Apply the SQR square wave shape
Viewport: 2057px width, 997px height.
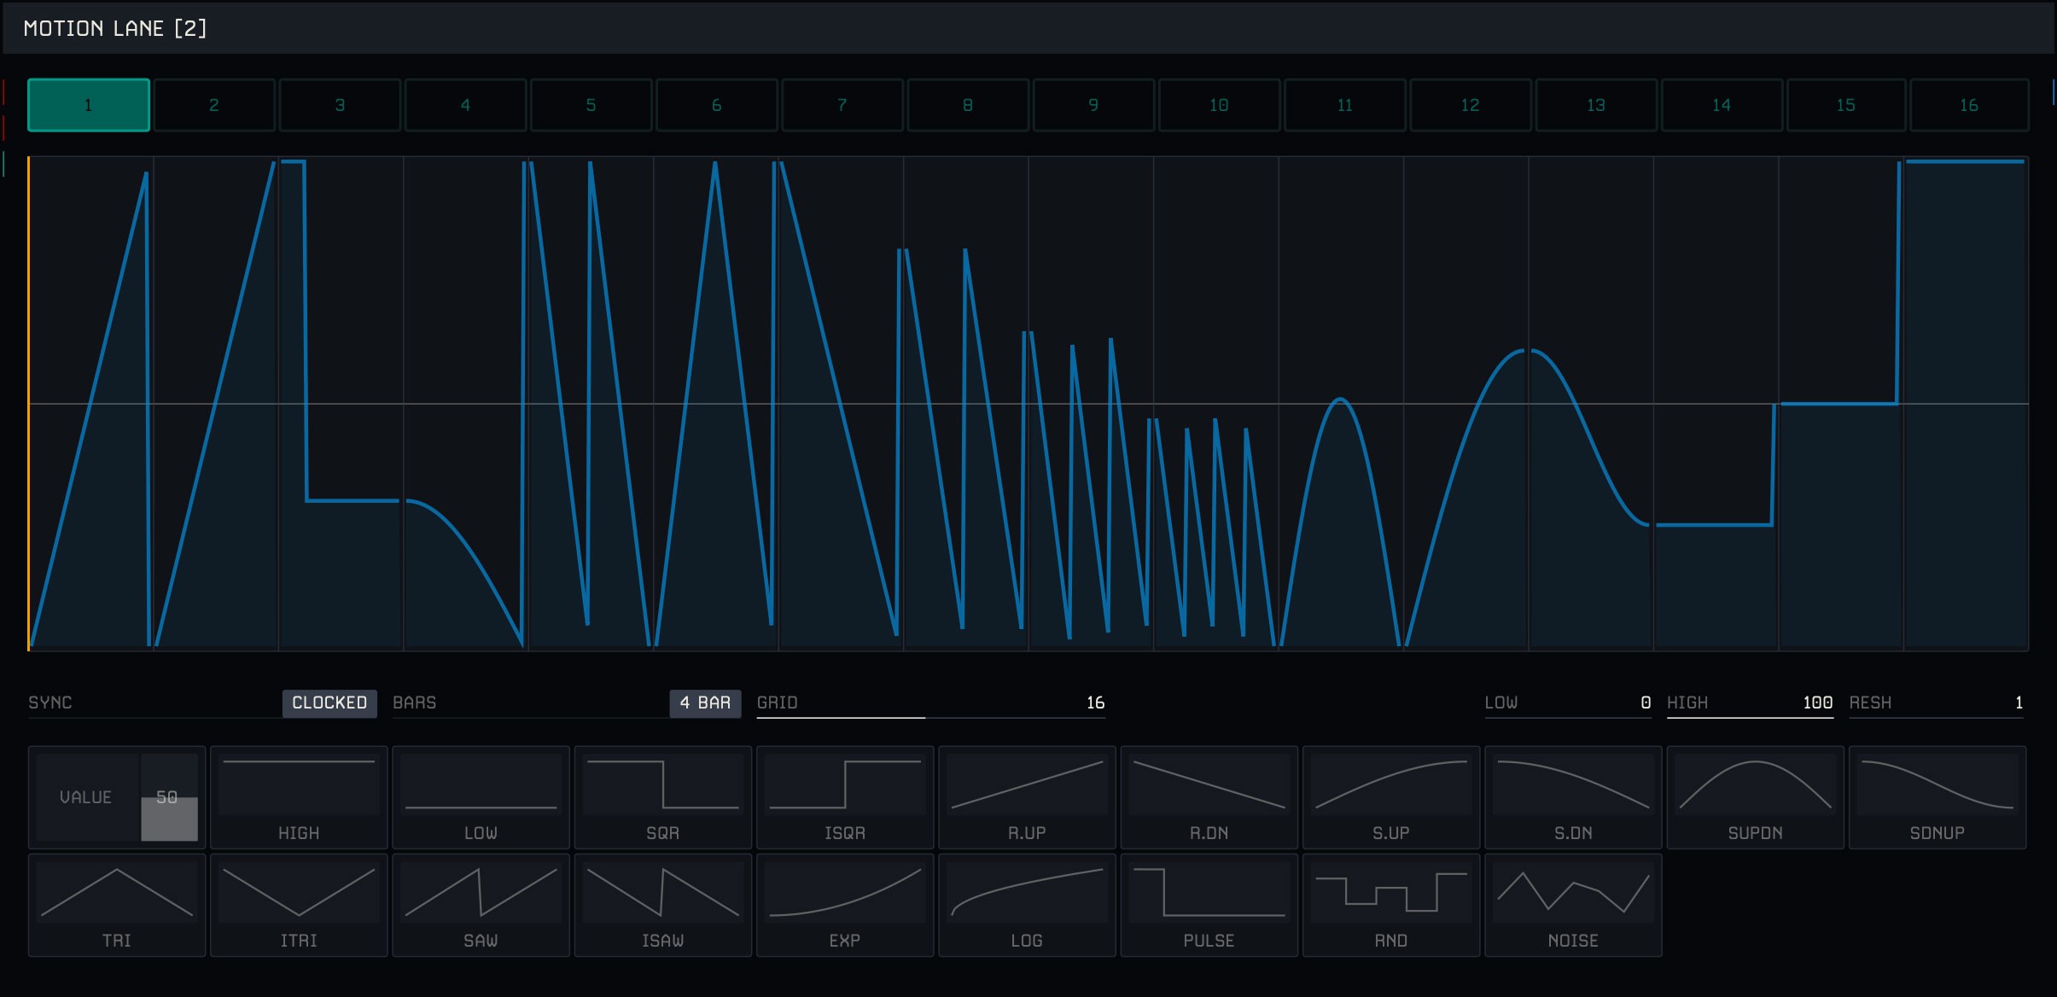tap(662, 796)
